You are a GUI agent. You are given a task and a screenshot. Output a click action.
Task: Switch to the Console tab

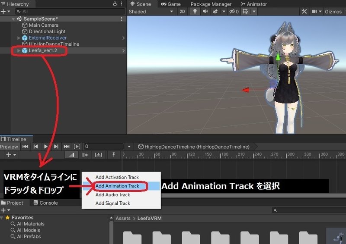pyautogui.click(x=46, y=203)
